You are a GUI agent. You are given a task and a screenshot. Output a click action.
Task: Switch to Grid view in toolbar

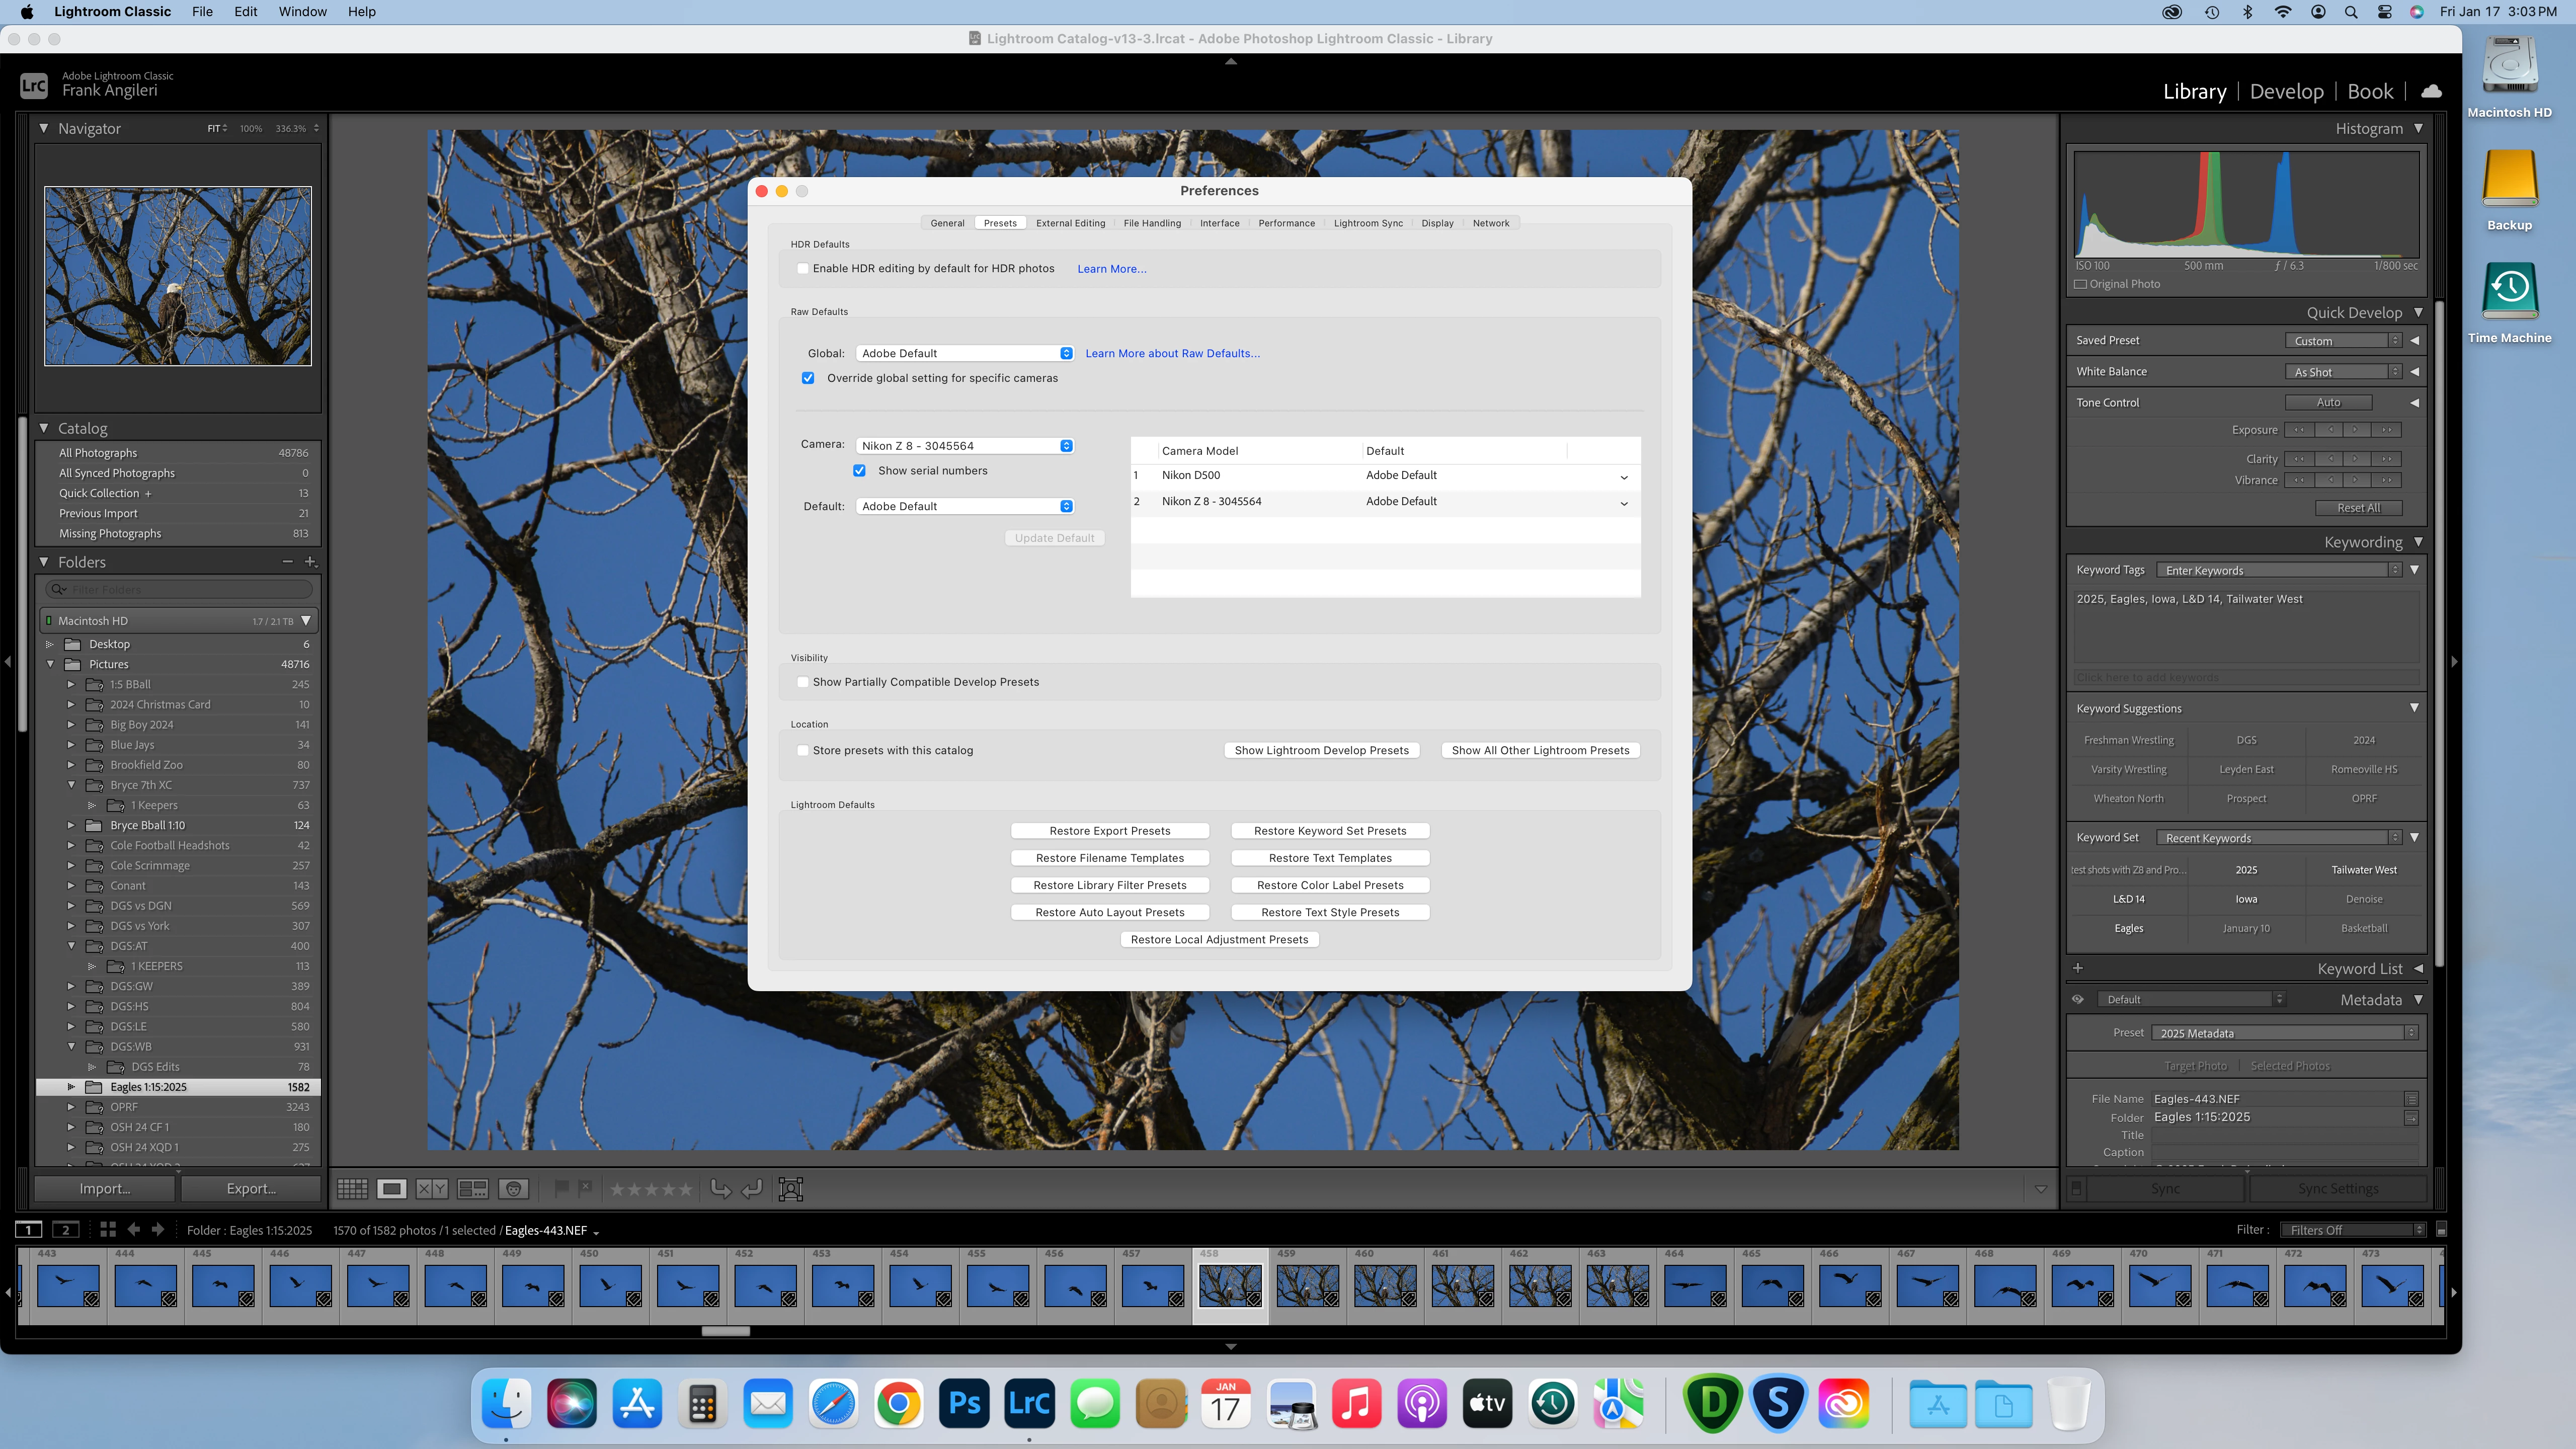352,1189
